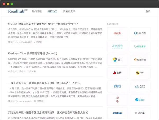Screen dimensions: 159x120
Task: Open the 河北沧州 自动驾驶 article headline
Action: pos(48,113)
